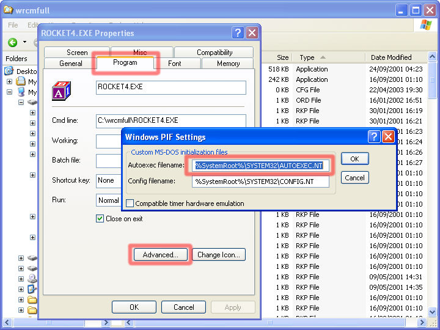Click the file list scroll right arrow
The image size is (440, 330).
422,323
